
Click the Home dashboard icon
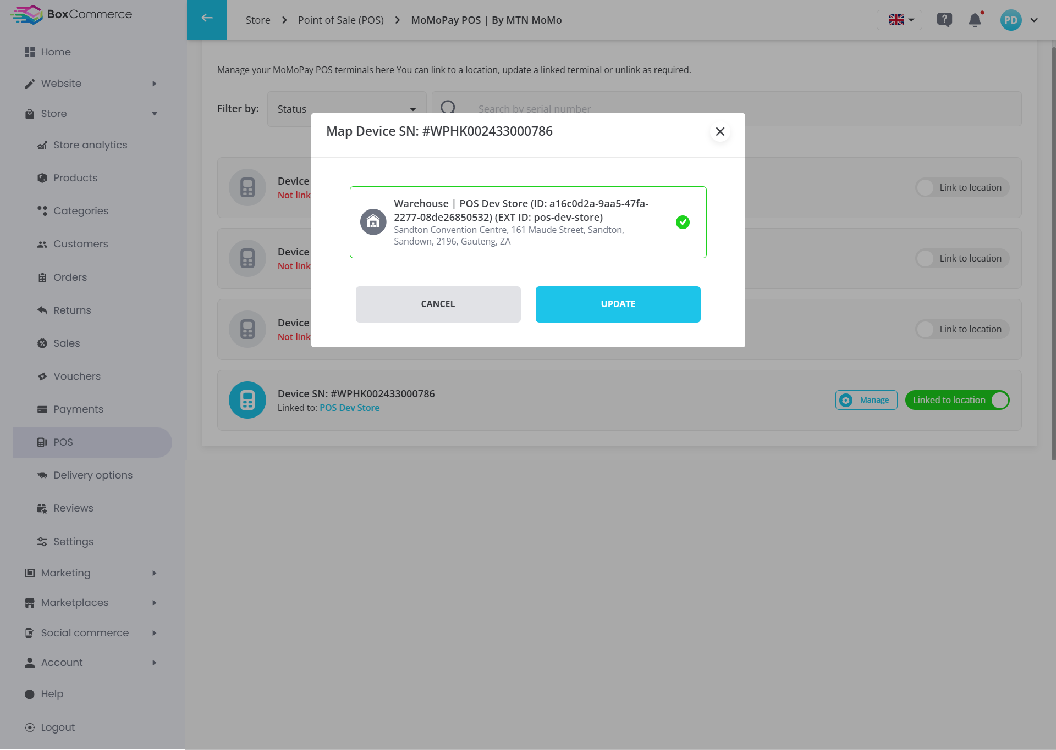[x=30, y=52]
